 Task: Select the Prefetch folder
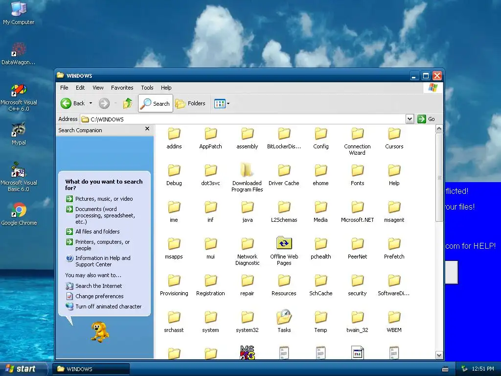point(394,249)
